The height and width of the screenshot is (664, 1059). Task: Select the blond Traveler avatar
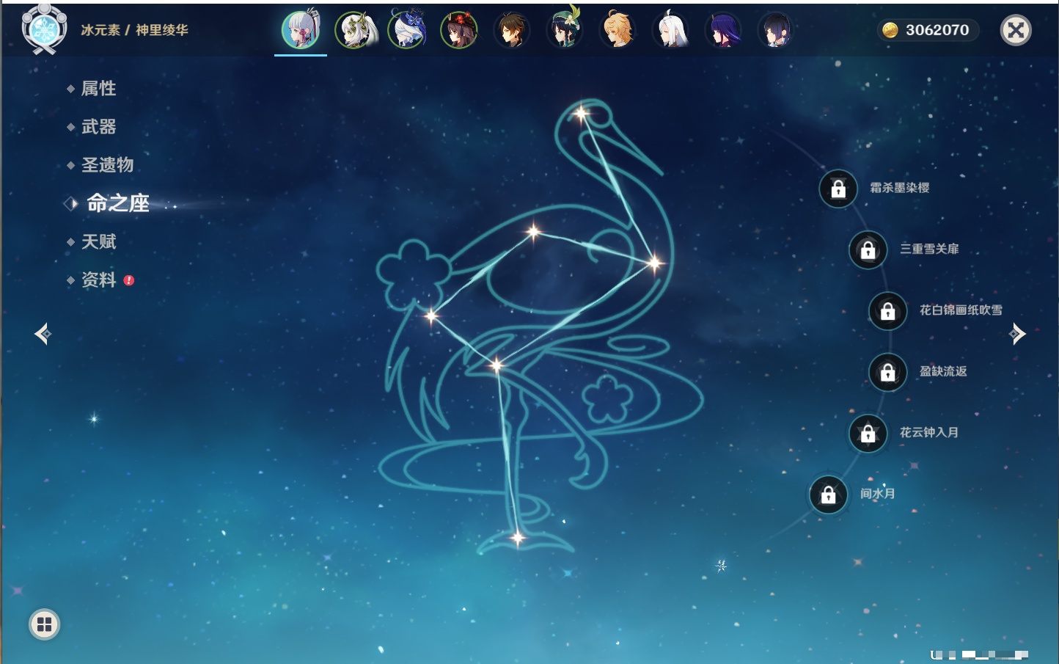618,31
